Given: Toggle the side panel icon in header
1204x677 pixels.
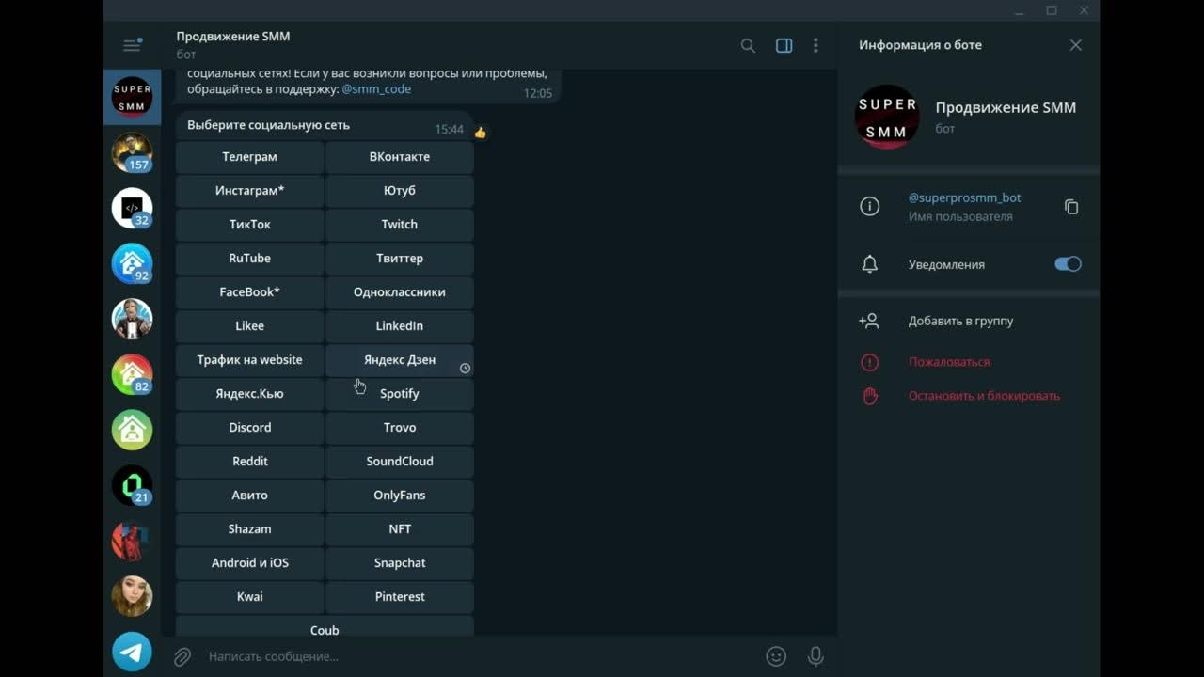Looking at the screenshot, I should 784,45.
